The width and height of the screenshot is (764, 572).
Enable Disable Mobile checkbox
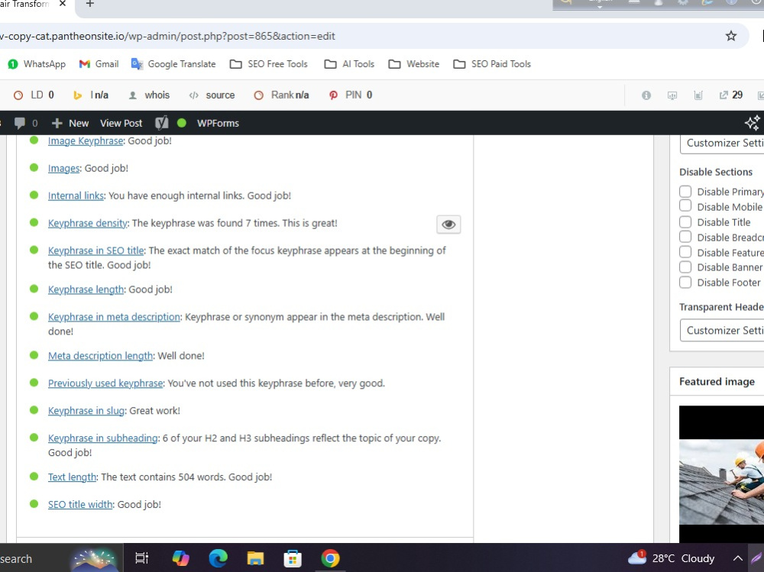tap(685, 207)
